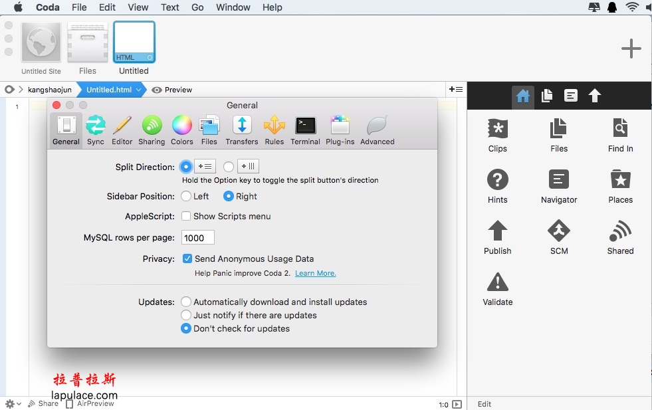This screenshot has width=652, height=410.
Task: Set sidebar position to Left
Action: pyautogui.click(x=186, y=196)
